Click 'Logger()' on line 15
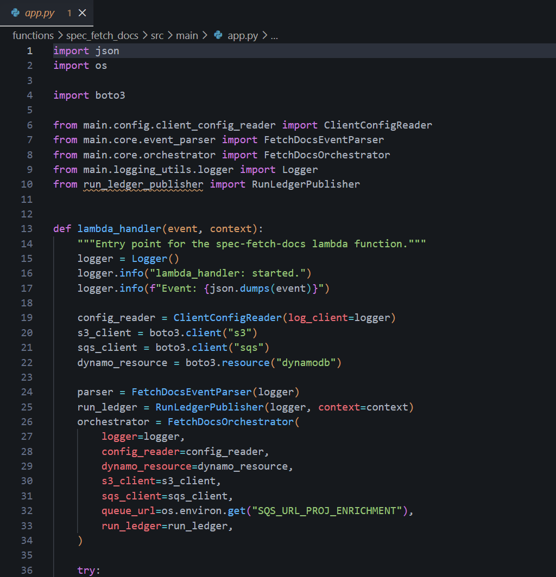Image resolution: width=556 pixels, height=577 pixels. click(155, 259)
